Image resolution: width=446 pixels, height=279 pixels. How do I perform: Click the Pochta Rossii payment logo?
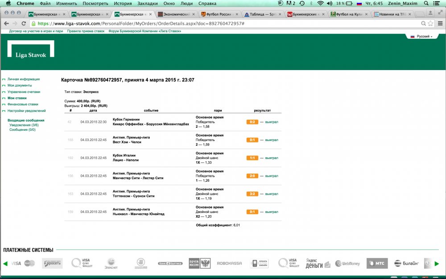pos(200,263)
